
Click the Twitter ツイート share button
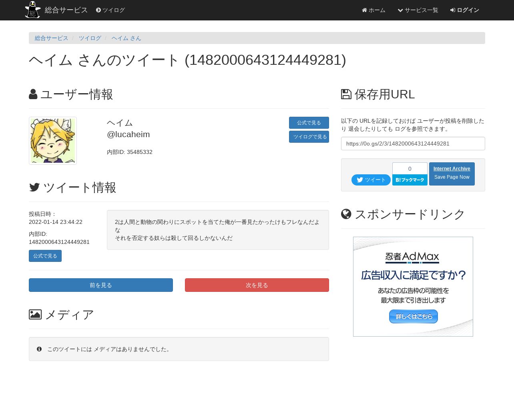click(371, 180)
